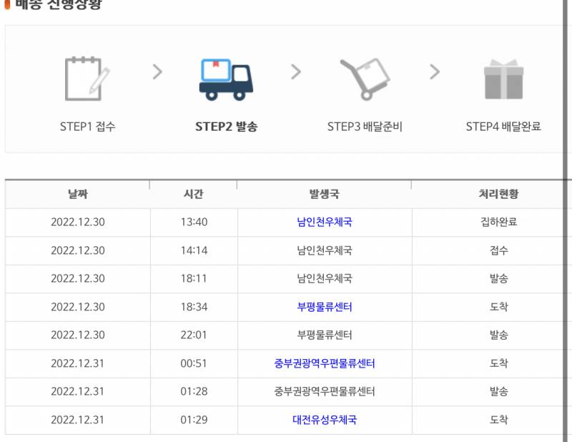Click the chevron between STEP2 and STEP3
The image size is (572, 442).
[296, 73]
